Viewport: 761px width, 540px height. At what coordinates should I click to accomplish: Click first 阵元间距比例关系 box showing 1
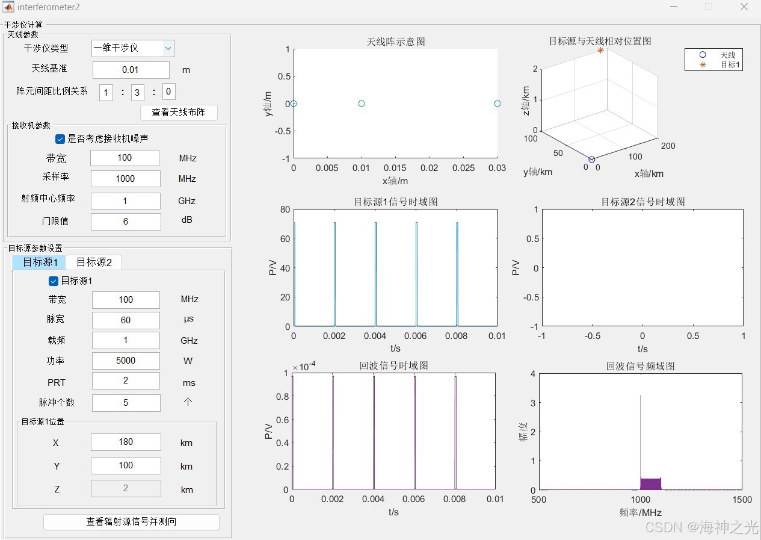click(x=106, y=93)
